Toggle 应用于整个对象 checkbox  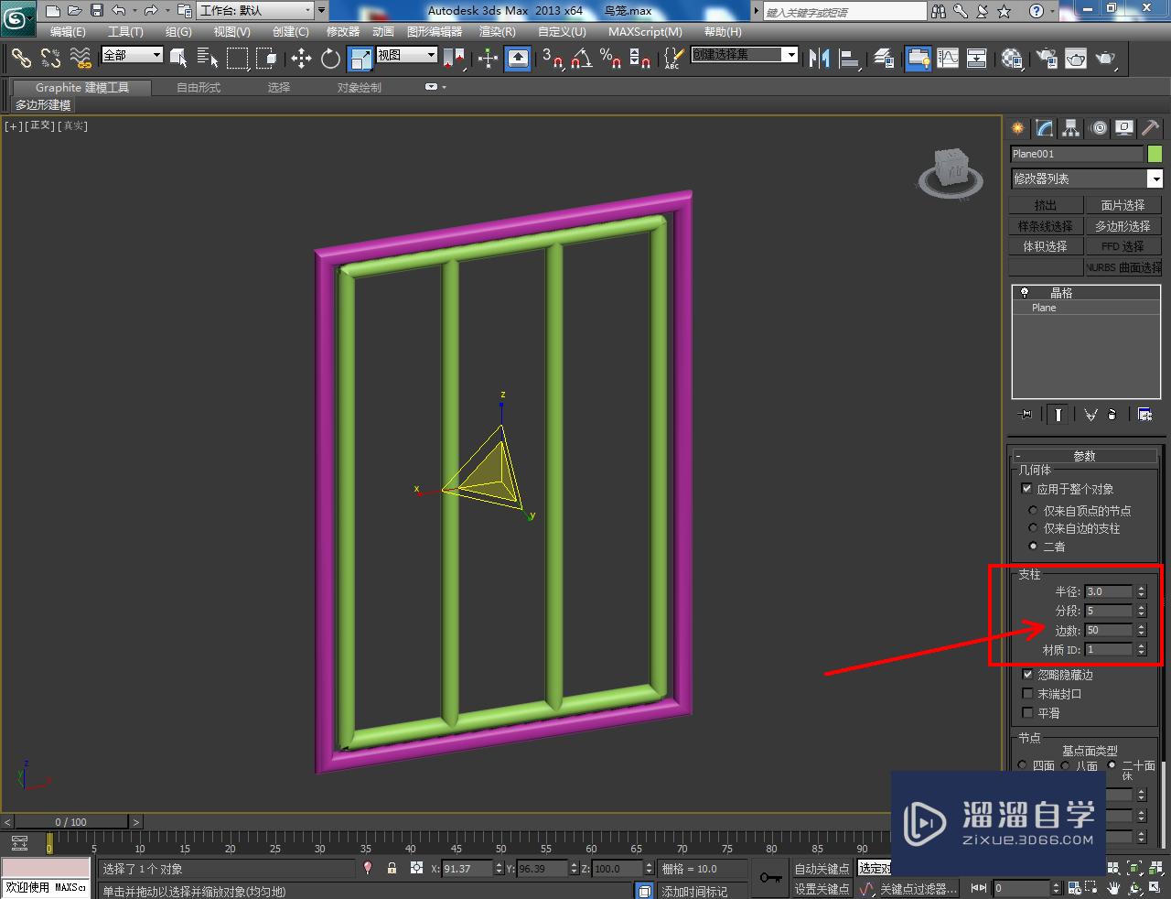click(x=1026, y=489)
